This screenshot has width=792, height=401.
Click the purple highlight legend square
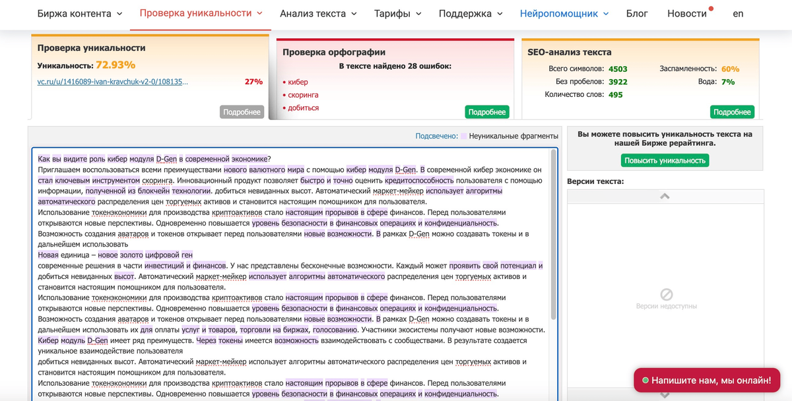[x=464, y=136]
